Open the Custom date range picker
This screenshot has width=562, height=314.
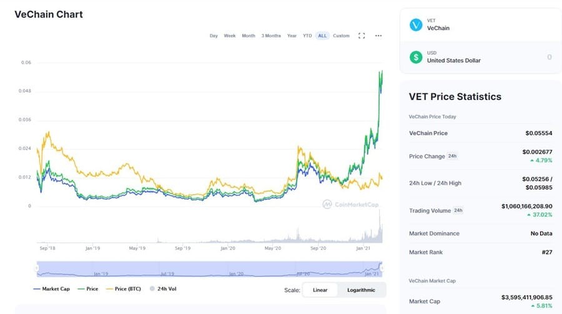341,36
